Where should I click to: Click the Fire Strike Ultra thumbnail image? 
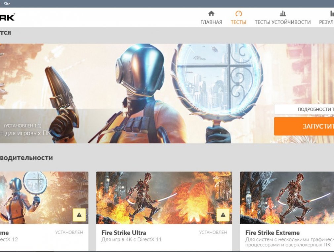pyautogui.click(x=164, y=198)
